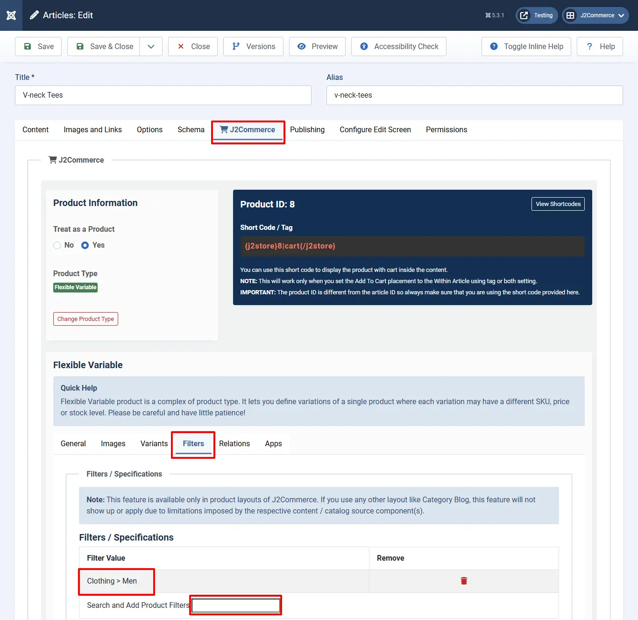Open the General product tab
This screenshot has height=620, width=638.
[x=73, y=444]
